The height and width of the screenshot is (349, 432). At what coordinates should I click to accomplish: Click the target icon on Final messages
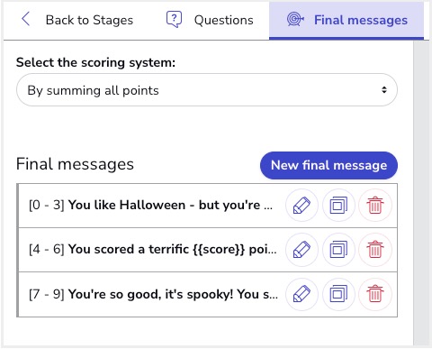[295, 20]
